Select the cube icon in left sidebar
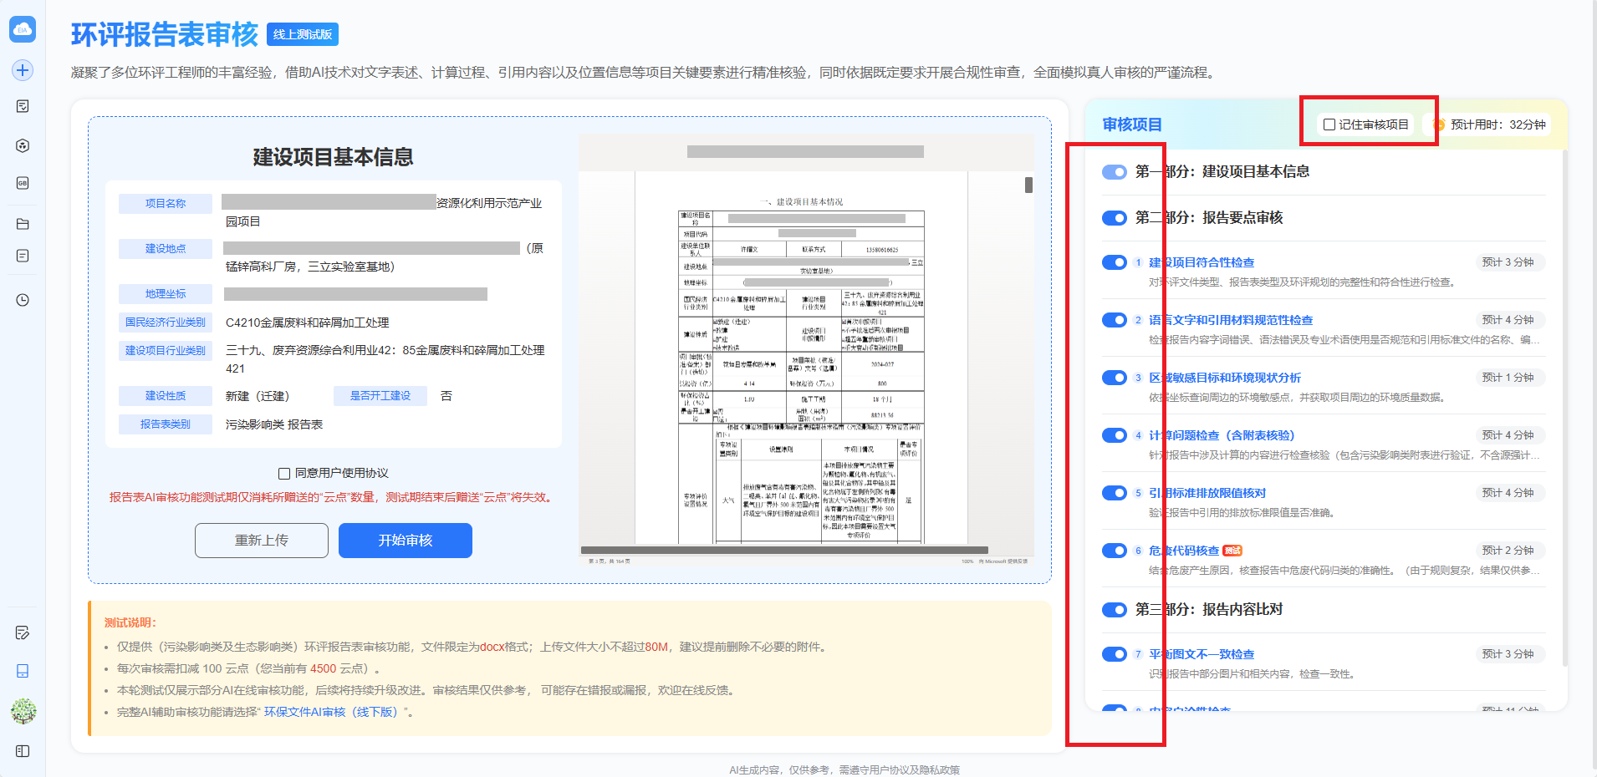Screen dimensions: 1597x777 (23, 145)
